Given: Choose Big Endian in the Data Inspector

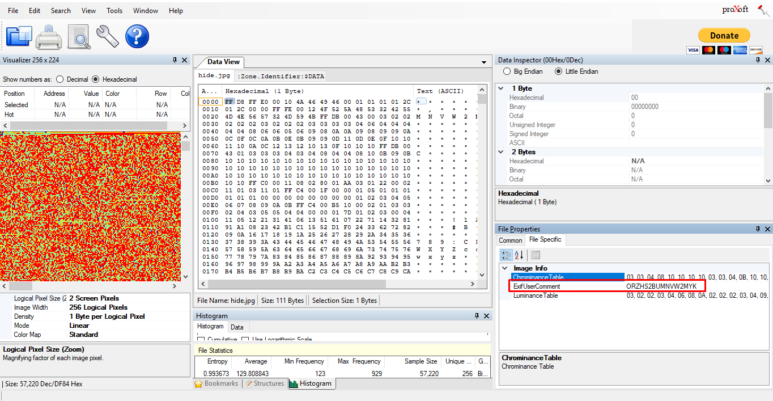Looking at the screenshot, I should (507, 71).
